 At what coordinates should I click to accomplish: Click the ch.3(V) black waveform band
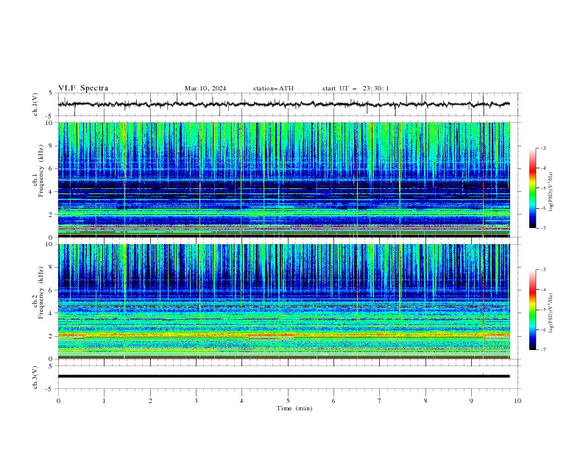click(x=283, y=376)
